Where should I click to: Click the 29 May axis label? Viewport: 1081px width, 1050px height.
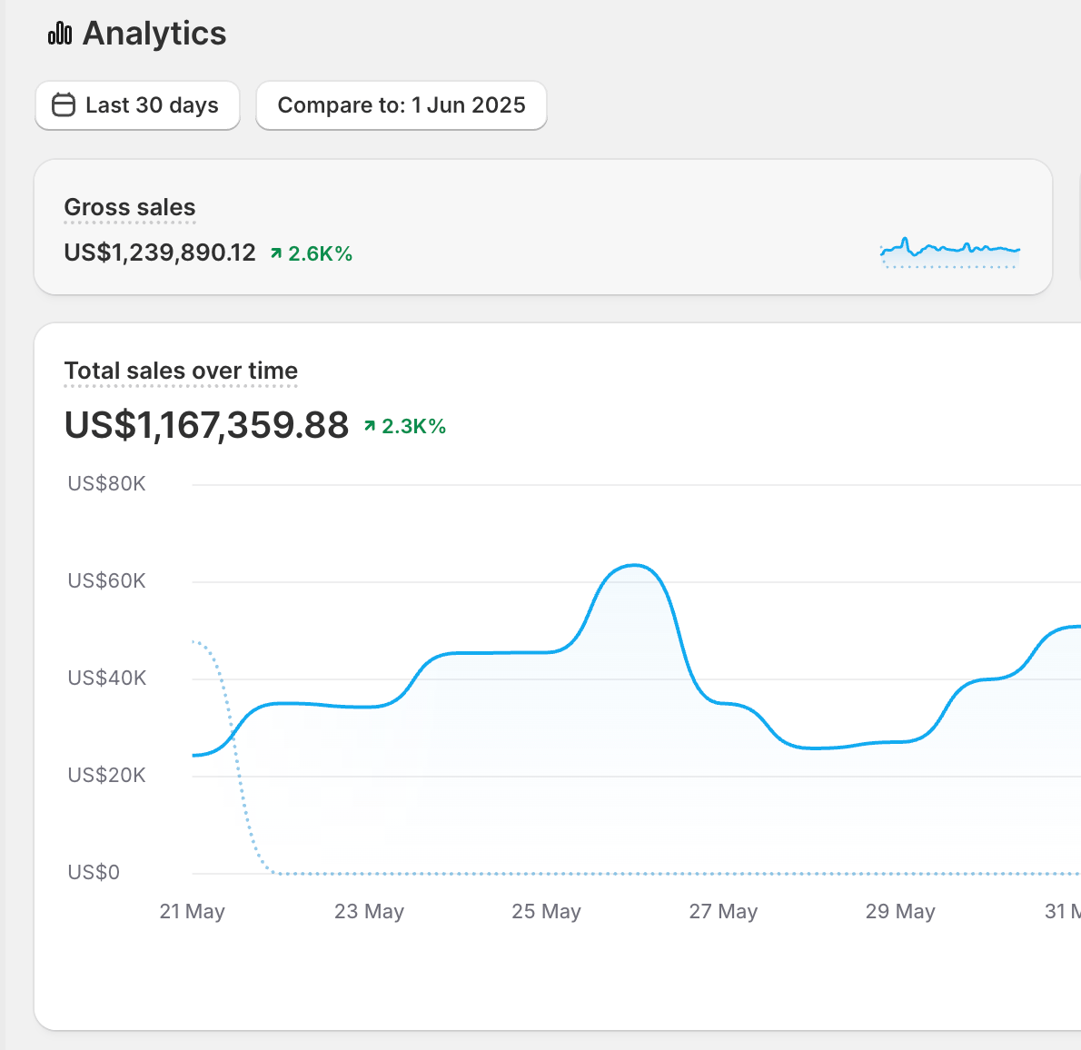click(x=900, y=911)
